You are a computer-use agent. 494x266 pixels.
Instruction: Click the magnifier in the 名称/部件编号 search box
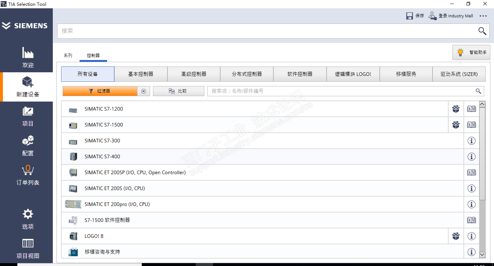478,91
